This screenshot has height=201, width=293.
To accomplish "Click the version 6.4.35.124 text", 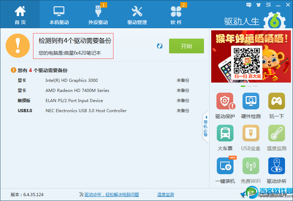I will (x=27, y=195).
